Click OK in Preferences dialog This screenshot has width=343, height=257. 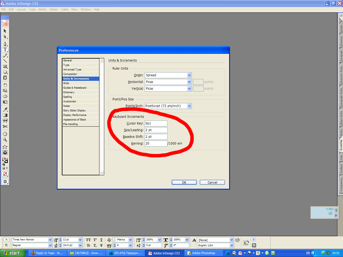(x=184, y=182)
